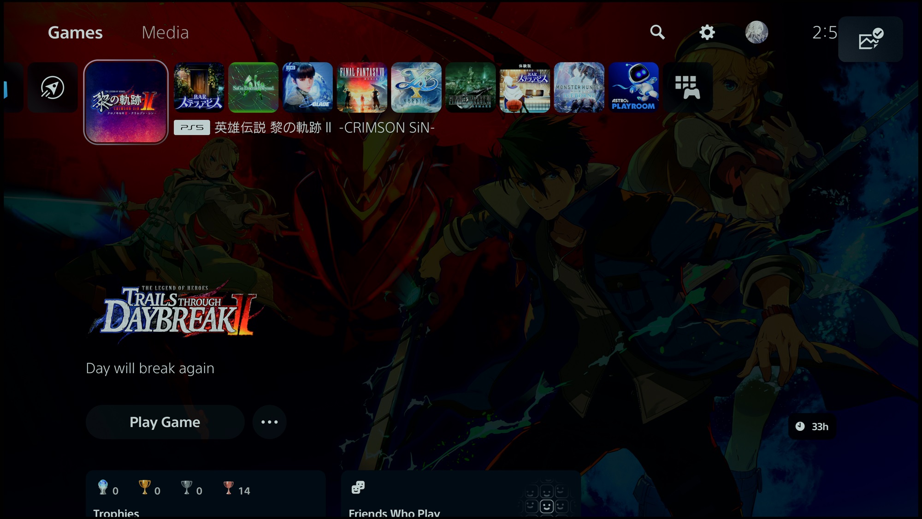
Task: Select the Final Fantasy VII Remake tile
Action: (471, 88)
